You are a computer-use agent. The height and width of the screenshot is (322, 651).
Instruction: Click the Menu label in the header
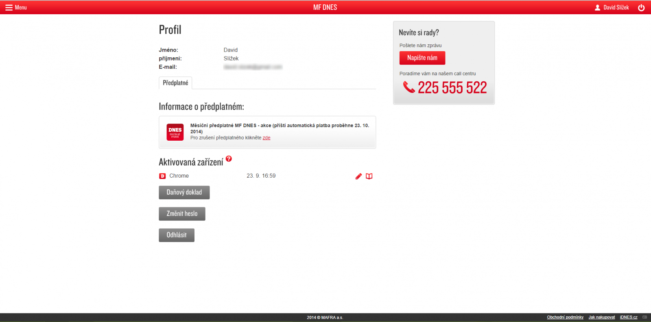coord(21,7)
